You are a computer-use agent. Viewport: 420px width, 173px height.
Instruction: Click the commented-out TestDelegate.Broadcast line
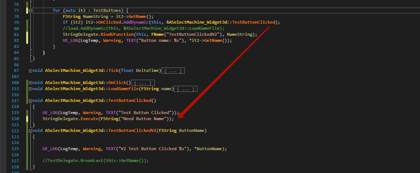95,161
